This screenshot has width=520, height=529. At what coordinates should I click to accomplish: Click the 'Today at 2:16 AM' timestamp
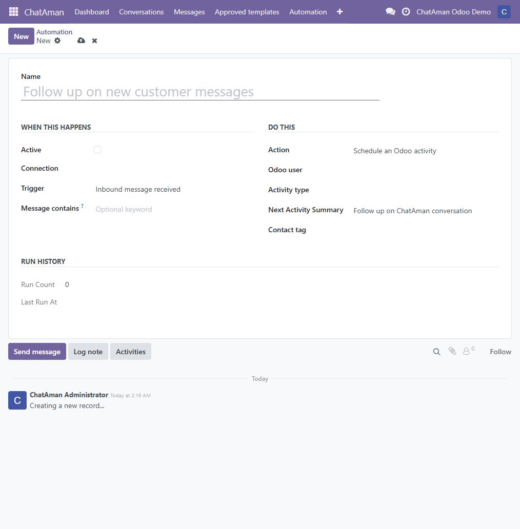click(x=130, y=395)
